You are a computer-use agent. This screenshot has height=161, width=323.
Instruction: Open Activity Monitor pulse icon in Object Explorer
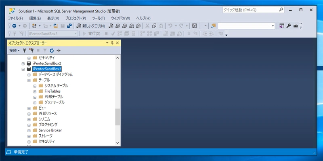59,51
